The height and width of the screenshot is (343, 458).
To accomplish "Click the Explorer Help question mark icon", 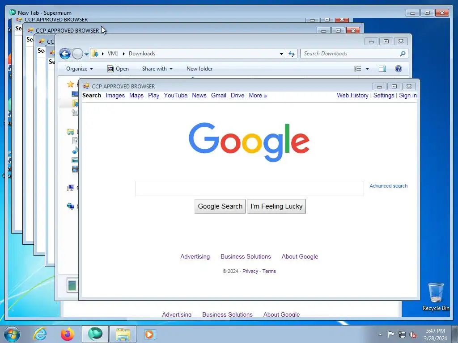I will tap(399, 69).
